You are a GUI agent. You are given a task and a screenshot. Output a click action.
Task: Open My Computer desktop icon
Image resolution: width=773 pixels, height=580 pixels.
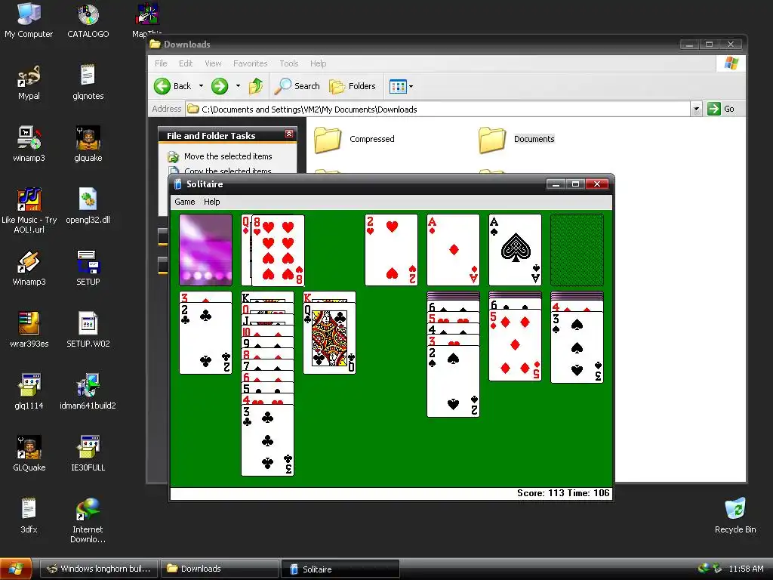[29, 20]
